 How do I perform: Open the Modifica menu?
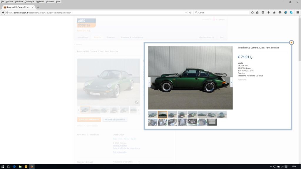[9, 1]
